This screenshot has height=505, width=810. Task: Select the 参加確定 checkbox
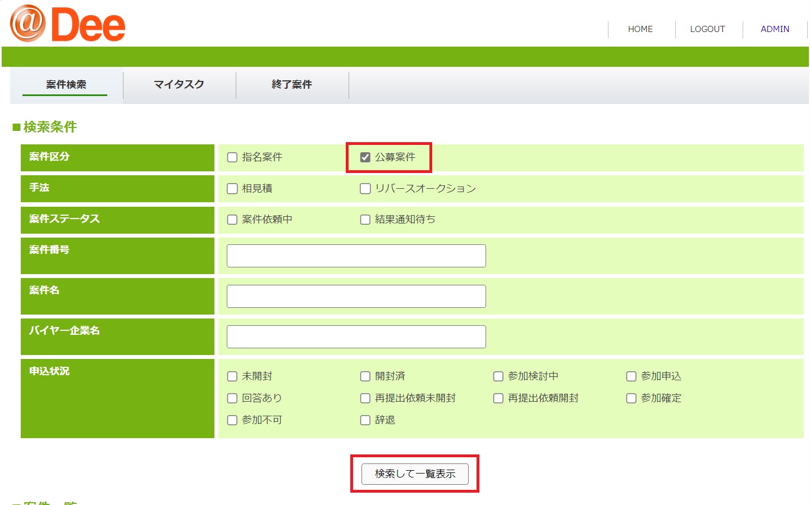point(631,398)
